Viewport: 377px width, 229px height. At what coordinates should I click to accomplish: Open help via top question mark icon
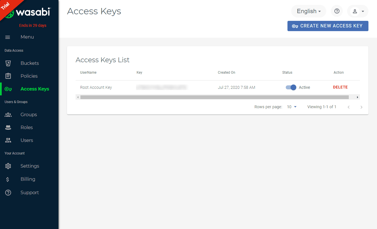point(337,11)
